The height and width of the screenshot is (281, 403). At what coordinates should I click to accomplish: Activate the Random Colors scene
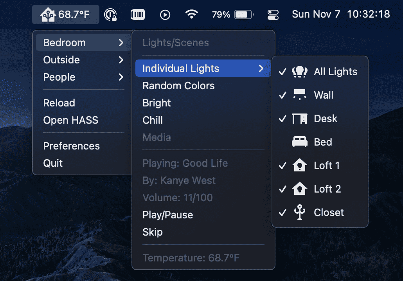[178, 85]
